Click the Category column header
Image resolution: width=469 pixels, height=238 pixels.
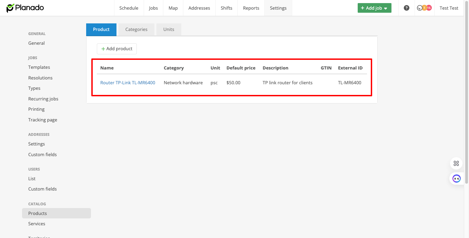click(174, 68)
